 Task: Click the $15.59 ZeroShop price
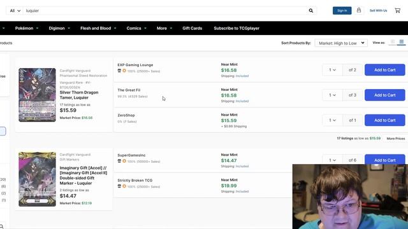(x=229, y=120)
